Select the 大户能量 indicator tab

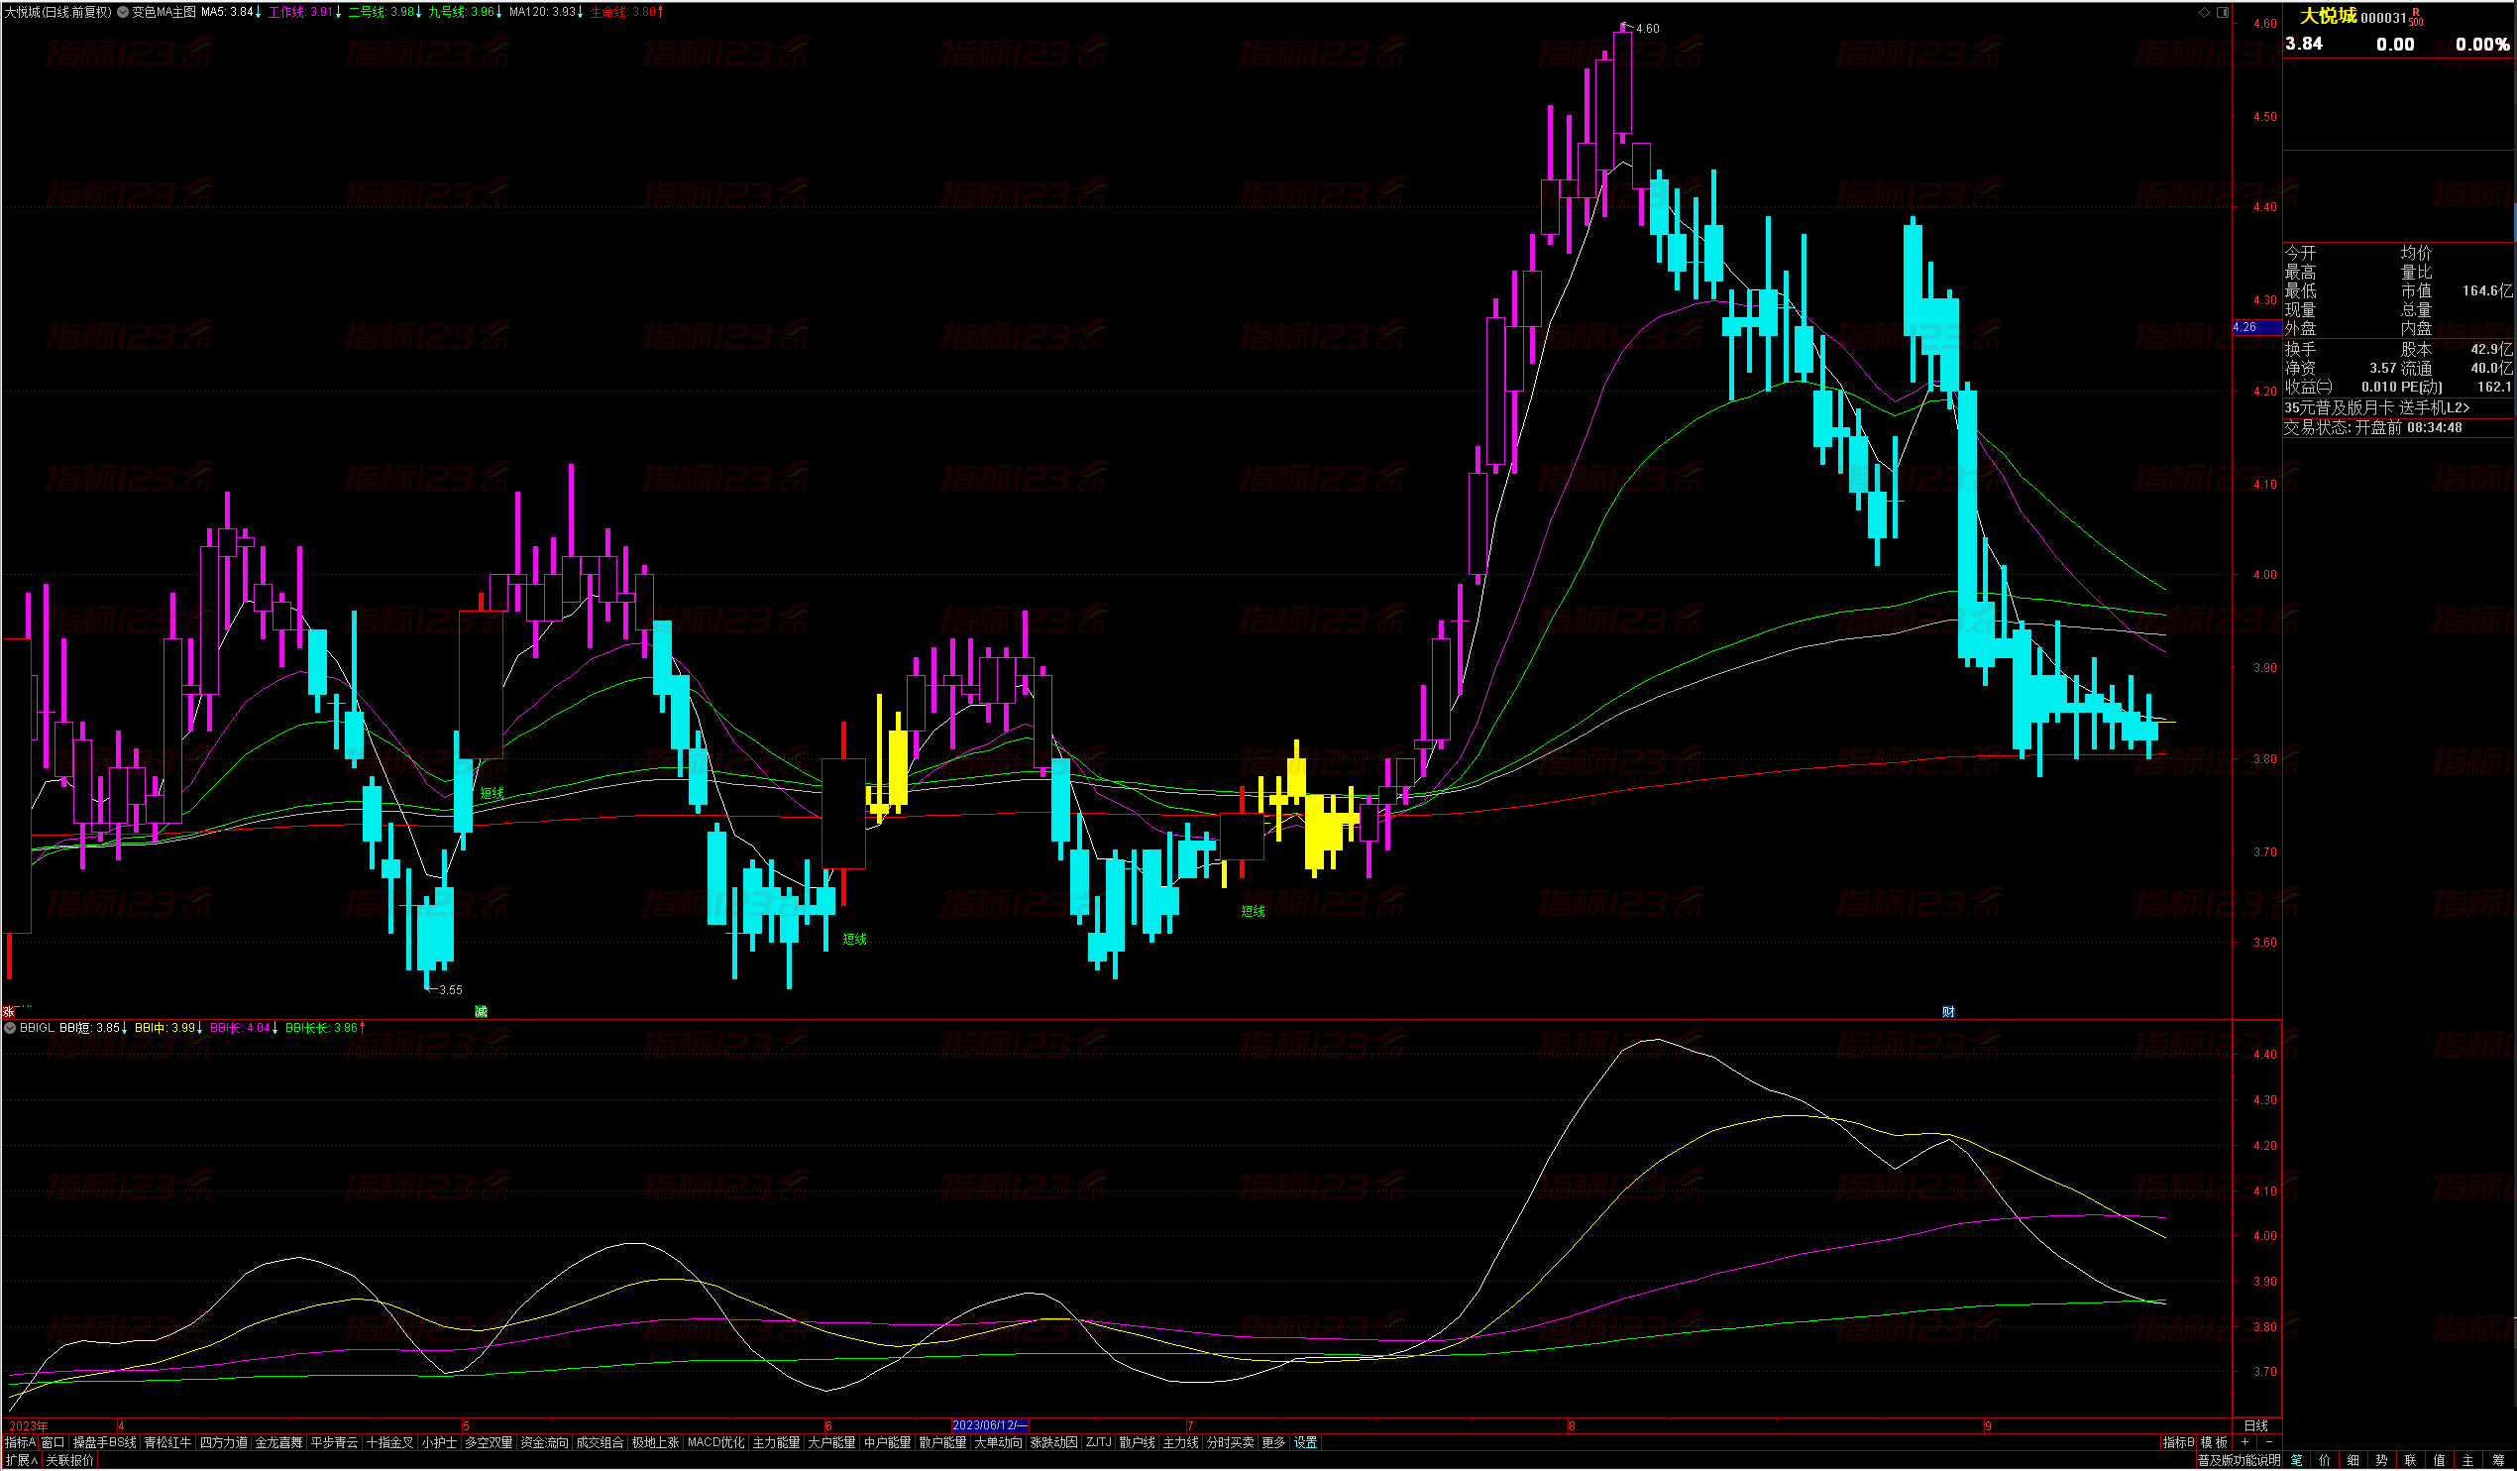click(831, 1442)
